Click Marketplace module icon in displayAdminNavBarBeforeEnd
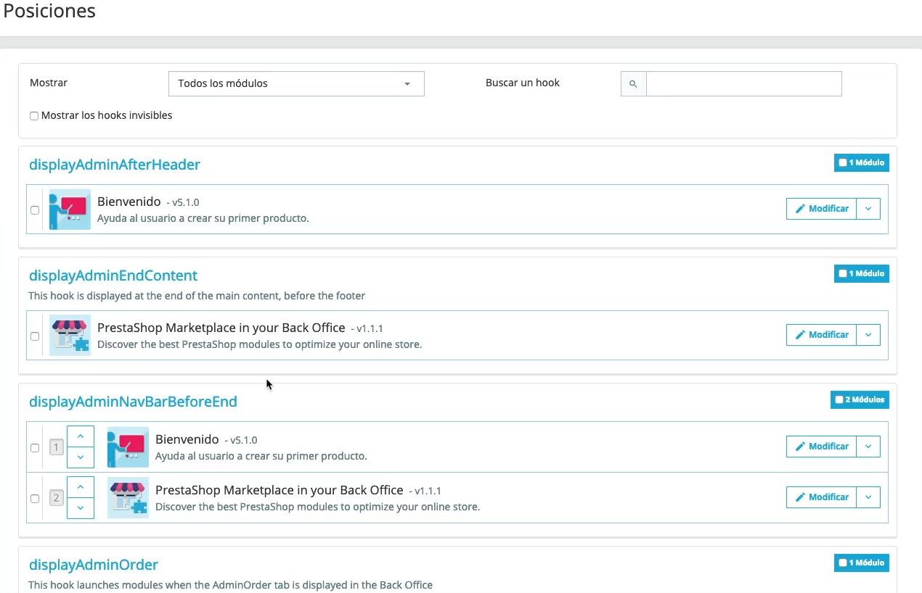The width and height of the screenshot is (922, 593). [x=128, y=497]
